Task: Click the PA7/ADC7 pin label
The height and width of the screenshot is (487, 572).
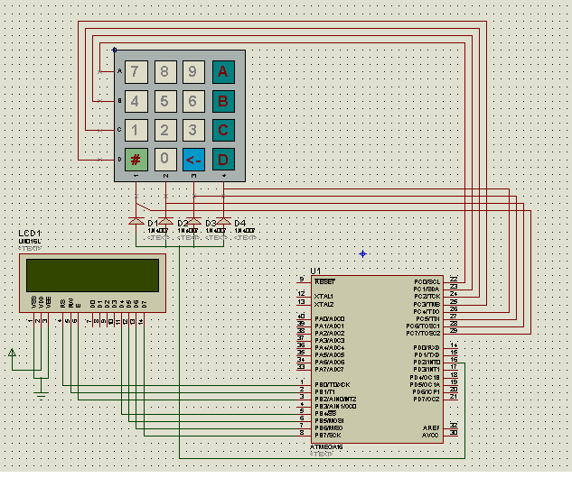Action: [329, 370]
